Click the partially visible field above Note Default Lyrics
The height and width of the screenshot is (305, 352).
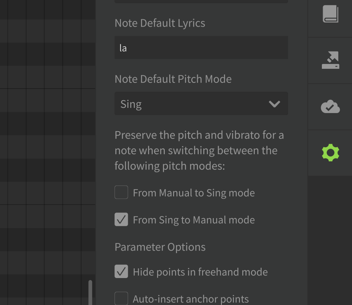[x=201, y=2]
